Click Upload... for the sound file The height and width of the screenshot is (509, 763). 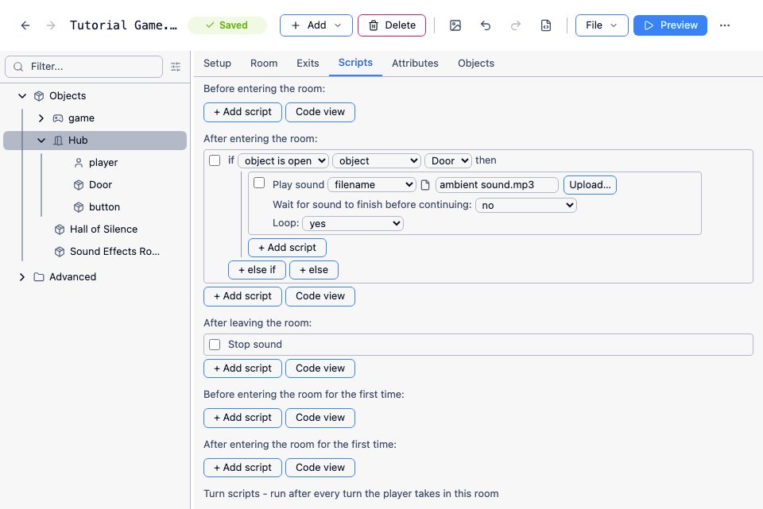(590, 185)
